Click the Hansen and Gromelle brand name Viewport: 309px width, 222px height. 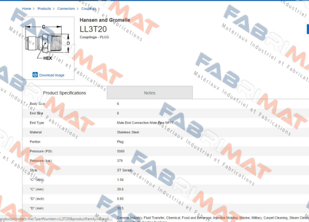point(105,20)
